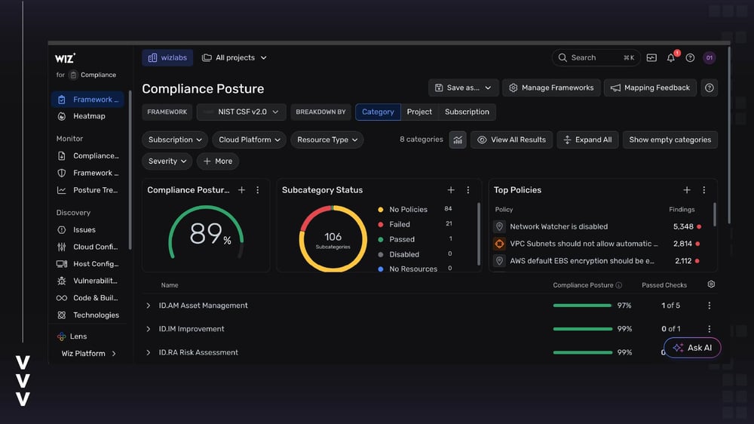This screenshot has width=754, height=424.
Task: Open table column settings gear
Action: (711, 284)
